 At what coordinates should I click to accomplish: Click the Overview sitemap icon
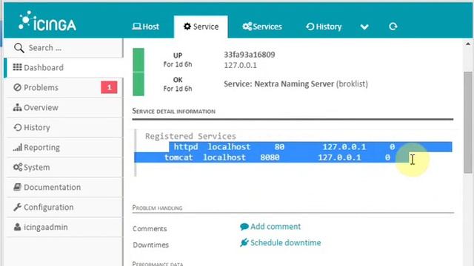click(17, 107)
